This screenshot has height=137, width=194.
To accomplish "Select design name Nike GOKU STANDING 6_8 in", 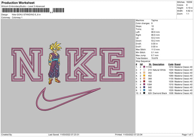I will point(26,15).
